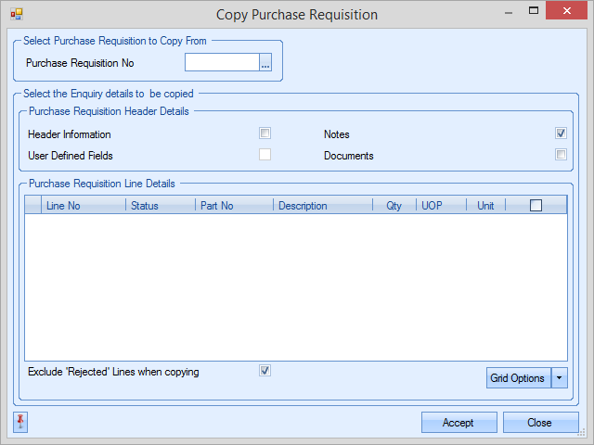Toggle select-all checkbox in grid header
This screenshot has width=594, height=445.
click(x=536, y=206)
